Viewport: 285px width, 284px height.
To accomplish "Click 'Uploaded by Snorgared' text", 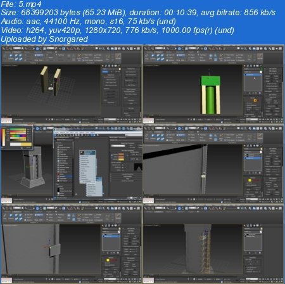I will point(44,39).
